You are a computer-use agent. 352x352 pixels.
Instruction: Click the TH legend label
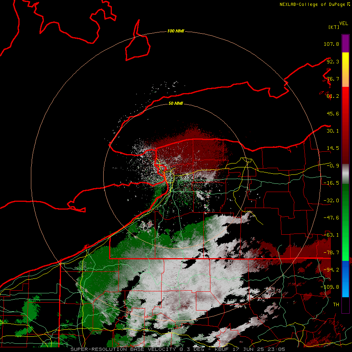click(x=336, y=305)
